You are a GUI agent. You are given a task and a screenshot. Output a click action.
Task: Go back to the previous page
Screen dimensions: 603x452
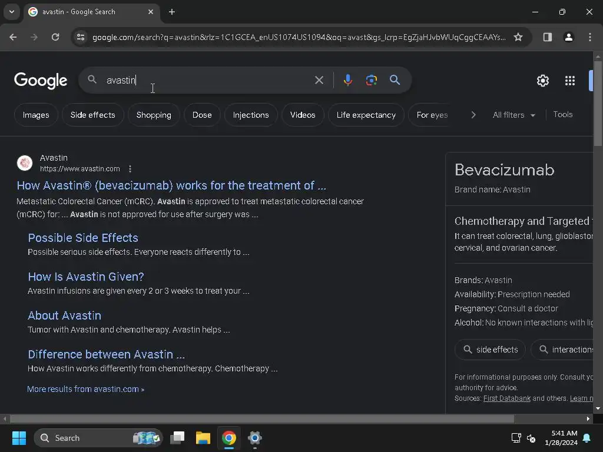tap(13, 37)
